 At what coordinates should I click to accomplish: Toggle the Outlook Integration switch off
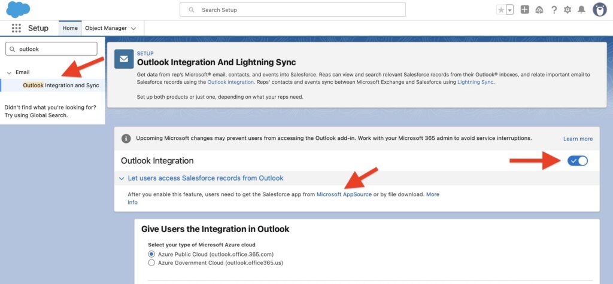(x=578, y=161)
